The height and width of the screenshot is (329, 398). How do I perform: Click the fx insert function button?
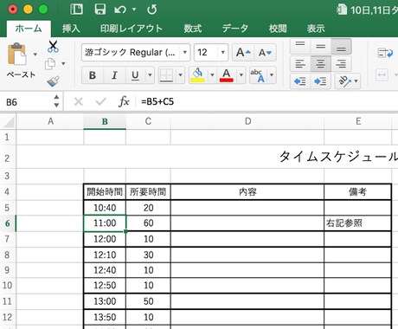(x=124, y=101)
